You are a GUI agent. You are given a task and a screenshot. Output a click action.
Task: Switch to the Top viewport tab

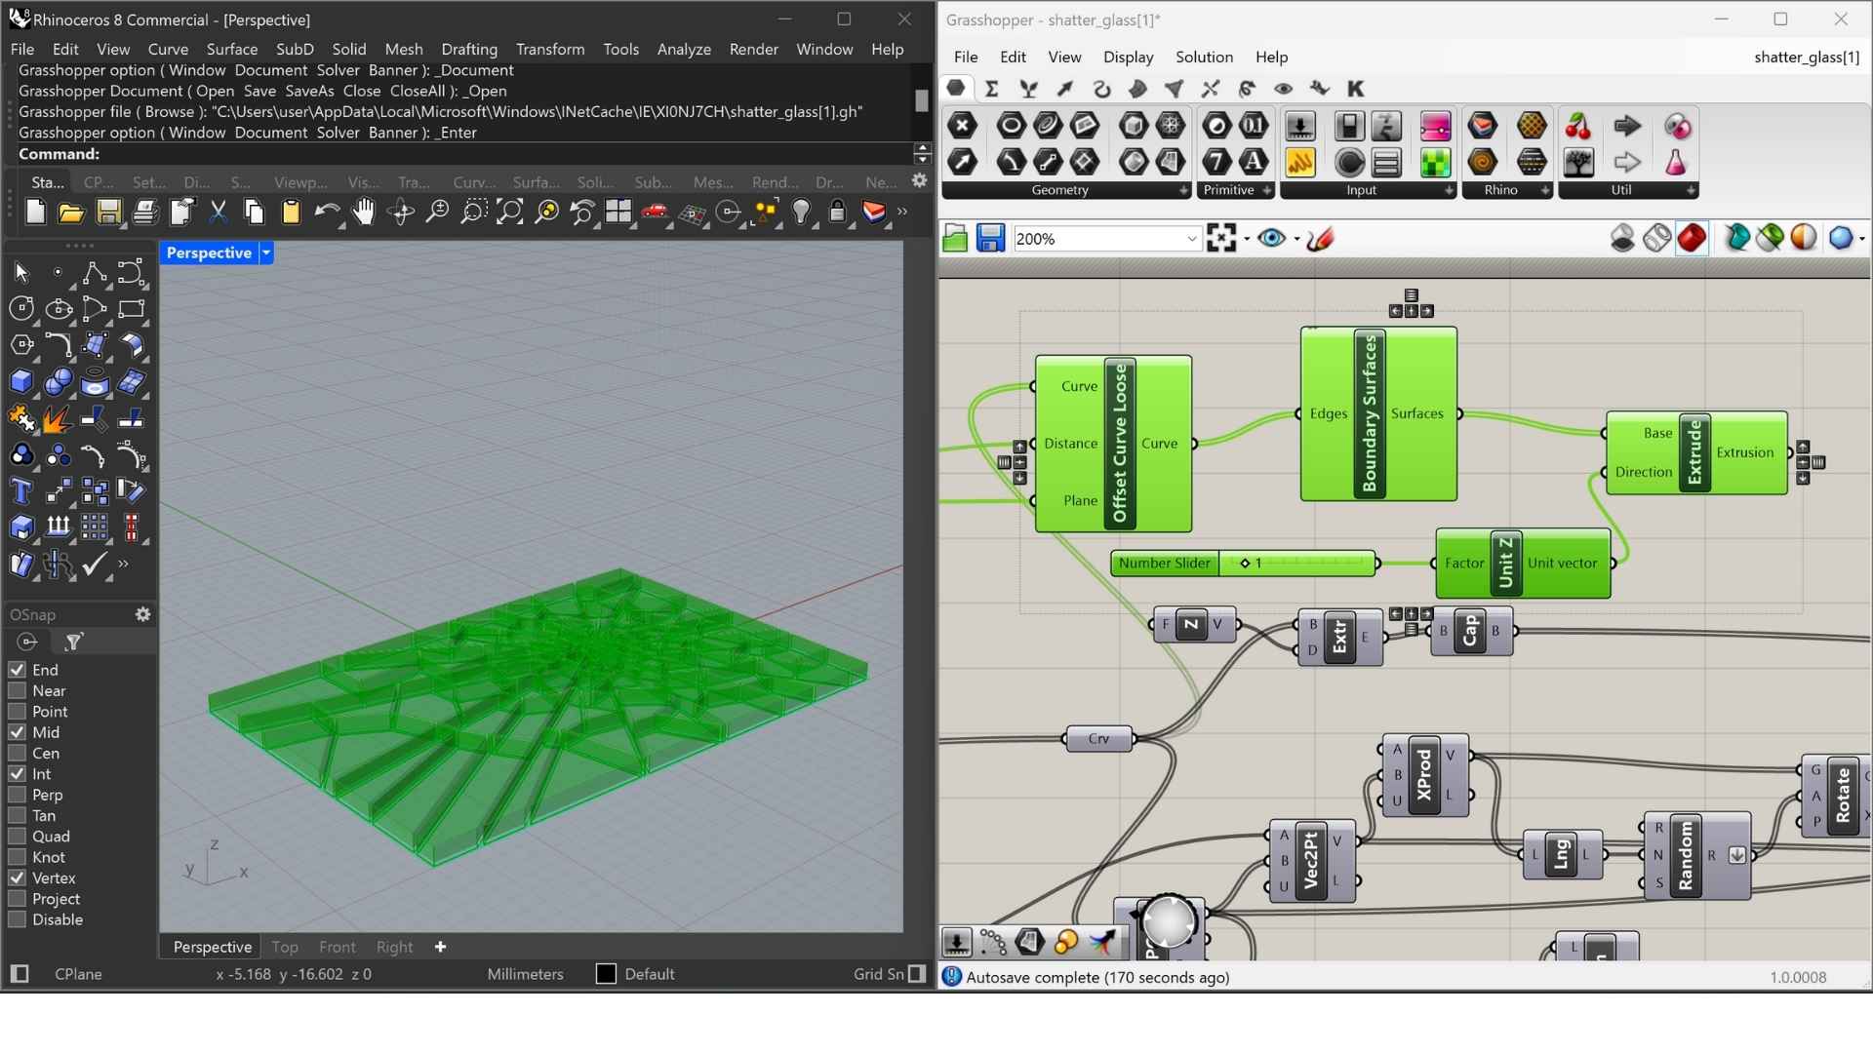coord(285,947)
